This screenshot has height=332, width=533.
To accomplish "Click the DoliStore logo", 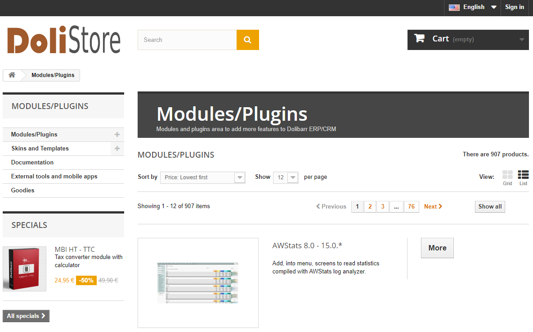I will [64, 40].
